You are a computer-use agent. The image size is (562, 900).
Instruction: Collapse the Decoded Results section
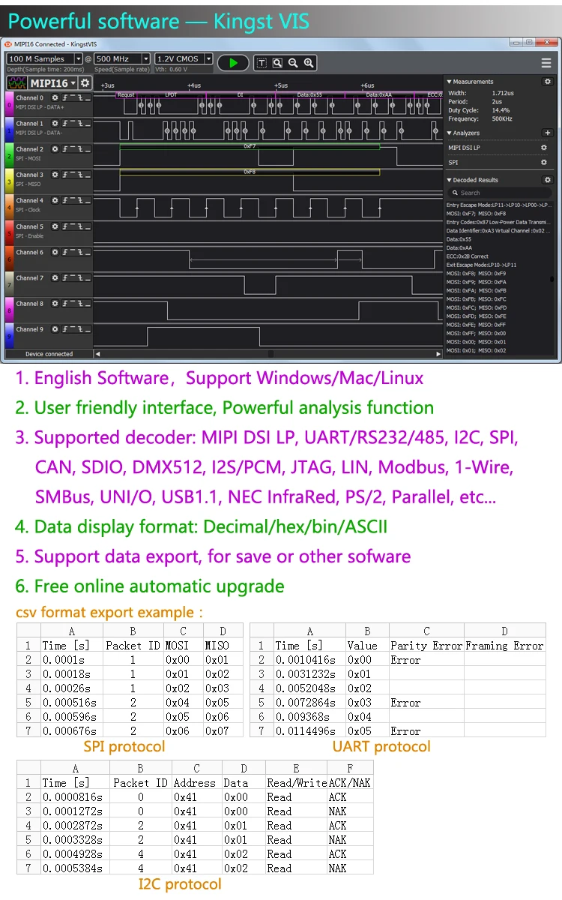click(450, 180)
